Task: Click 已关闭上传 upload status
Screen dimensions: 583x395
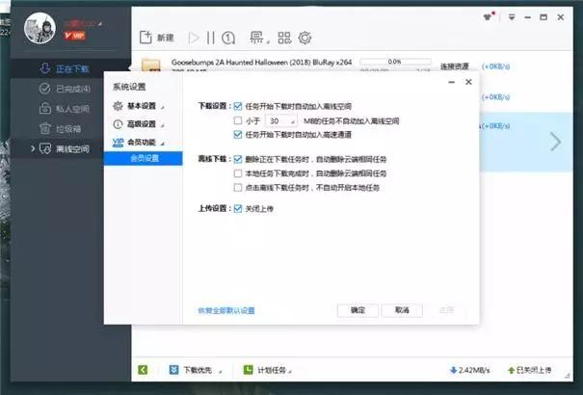Action: (529, 370)
